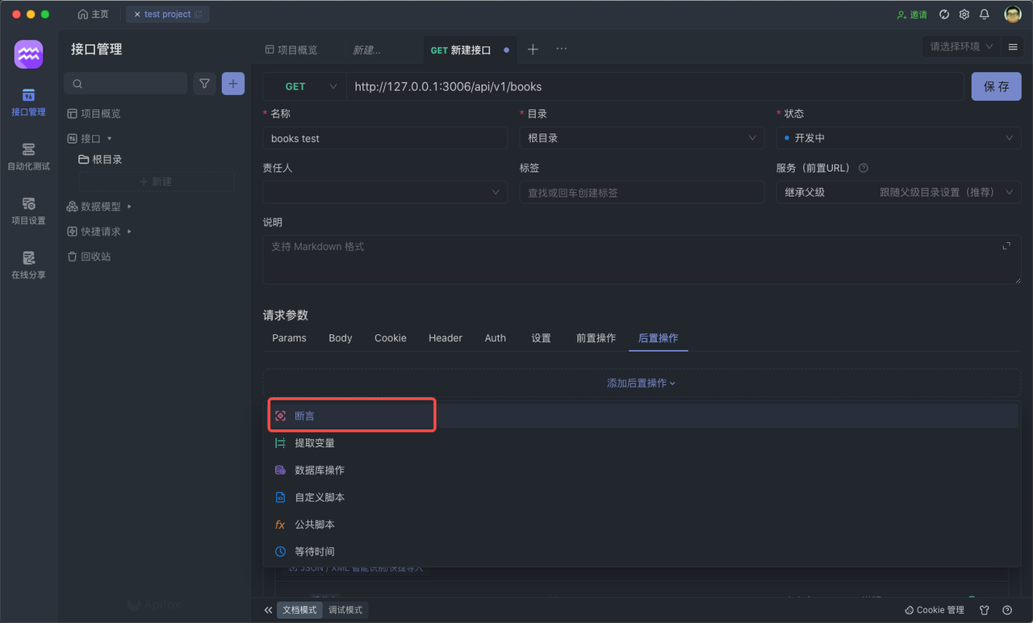
Task: Click the user avatar
Action: (x=1013, y=15)
